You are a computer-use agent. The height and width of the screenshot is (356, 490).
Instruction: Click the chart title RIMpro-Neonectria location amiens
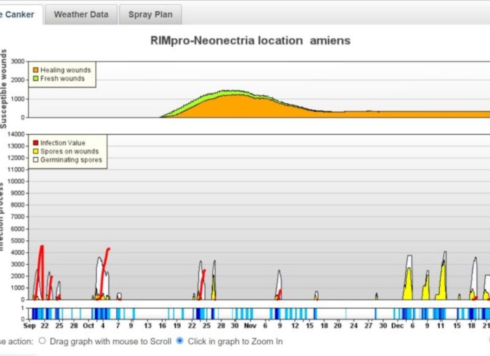250,41
